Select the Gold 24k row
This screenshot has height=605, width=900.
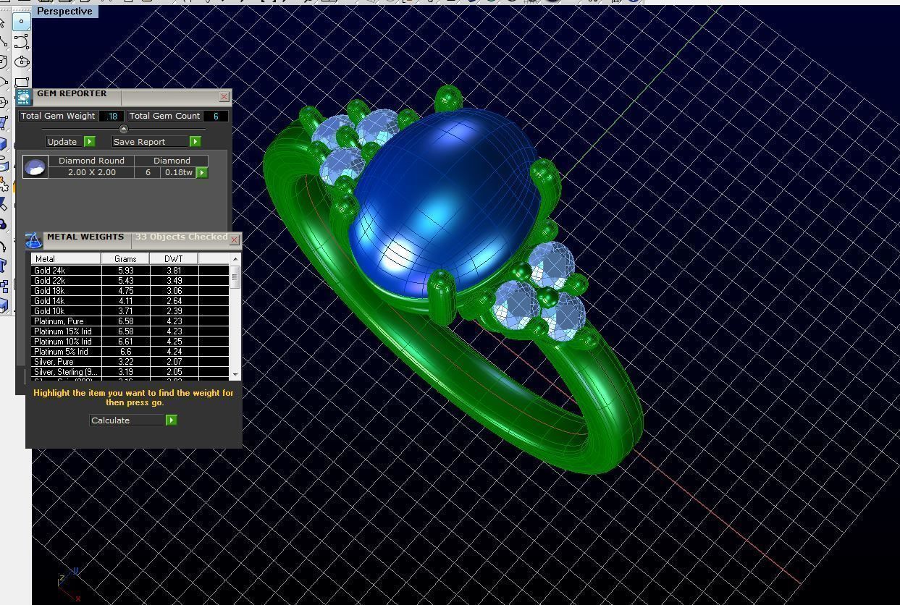130,271
